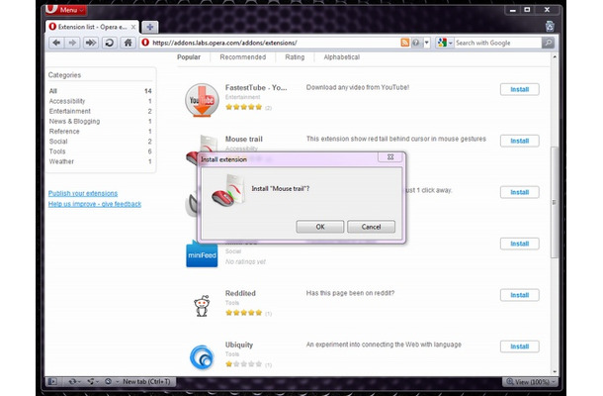The image size is (603, 396).
Task: Open the Opera Menu button
Action: coord(66,10)
